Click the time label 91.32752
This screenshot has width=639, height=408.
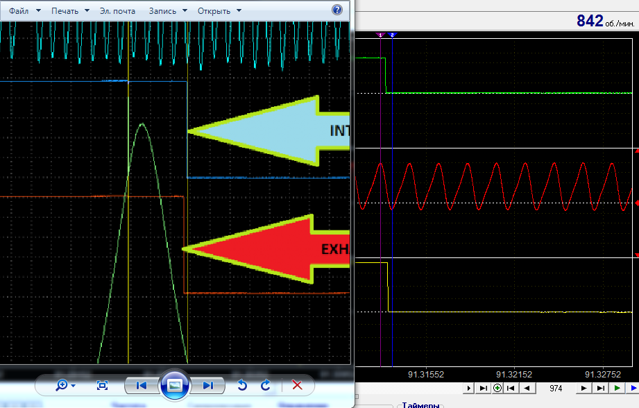coord(603,374)
